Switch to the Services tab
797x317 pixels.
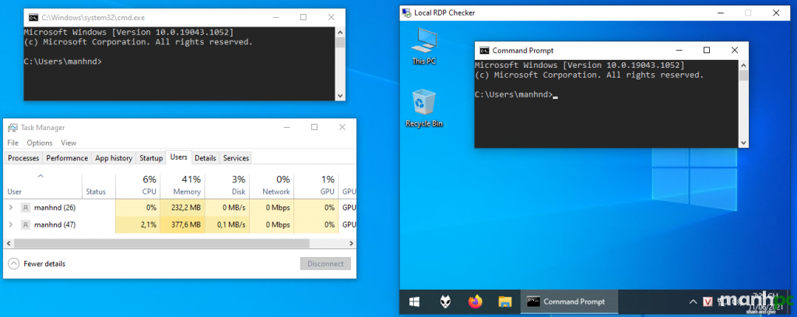tap(236, 158)
